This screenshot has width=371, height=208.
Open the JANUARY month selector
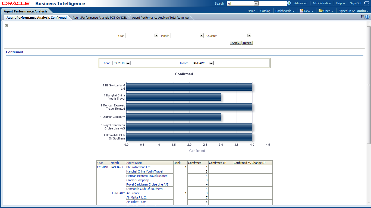click(211, 63)
